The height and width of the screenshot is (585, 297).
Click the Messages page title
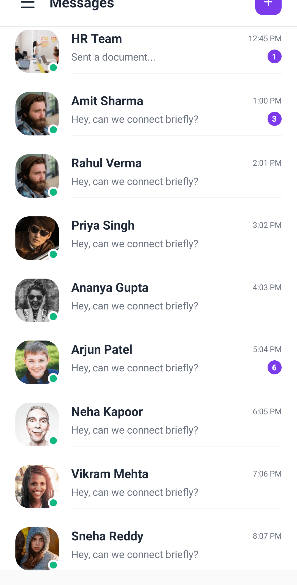(x=82, y=4)
